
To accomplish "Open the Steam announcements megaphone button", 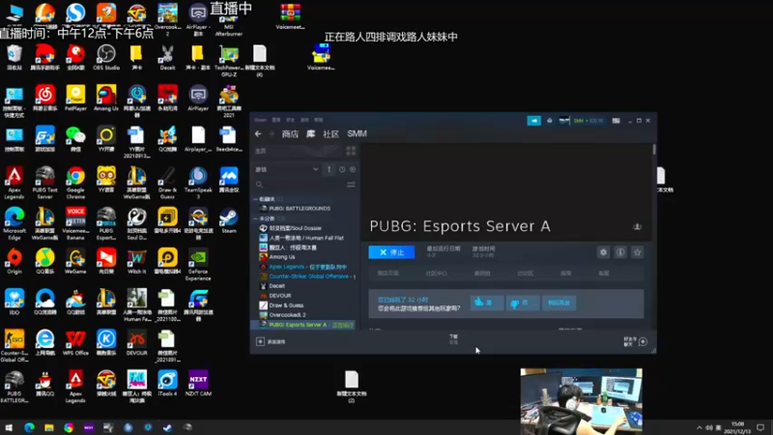I will [x=534, y=120].
